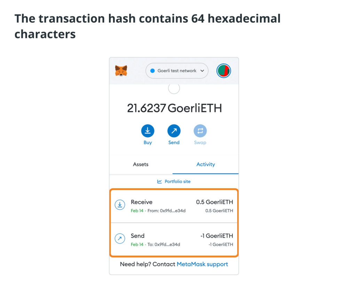The image size is (348, 288).
Task: Open the Portfolio site link
Action: 174,182
